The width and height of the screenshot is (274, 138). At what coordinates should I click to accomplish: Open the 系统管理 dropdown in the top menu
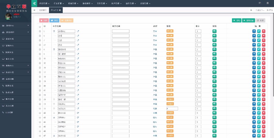coord(145,3)
